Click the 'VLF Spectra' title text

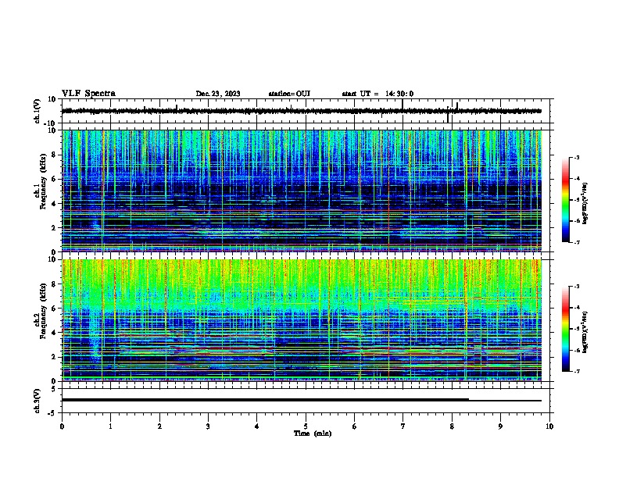(x=88, y=94)
